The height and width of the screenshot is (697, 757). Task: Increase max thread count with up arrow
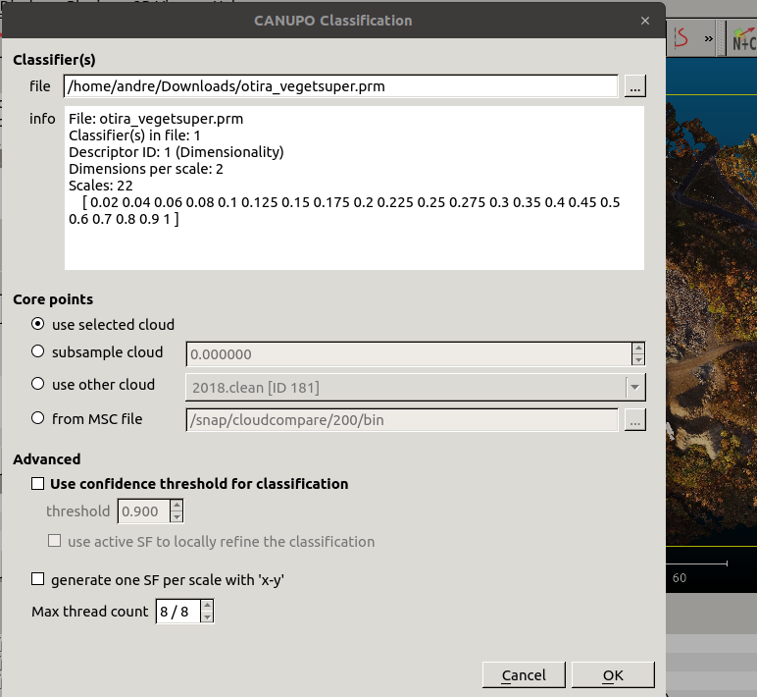tap(207, 606)
